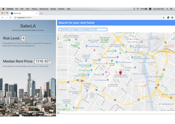This screenshot has width=175, height=124.
Task: Click the Arts District map label
Action: tap(141, 74)
